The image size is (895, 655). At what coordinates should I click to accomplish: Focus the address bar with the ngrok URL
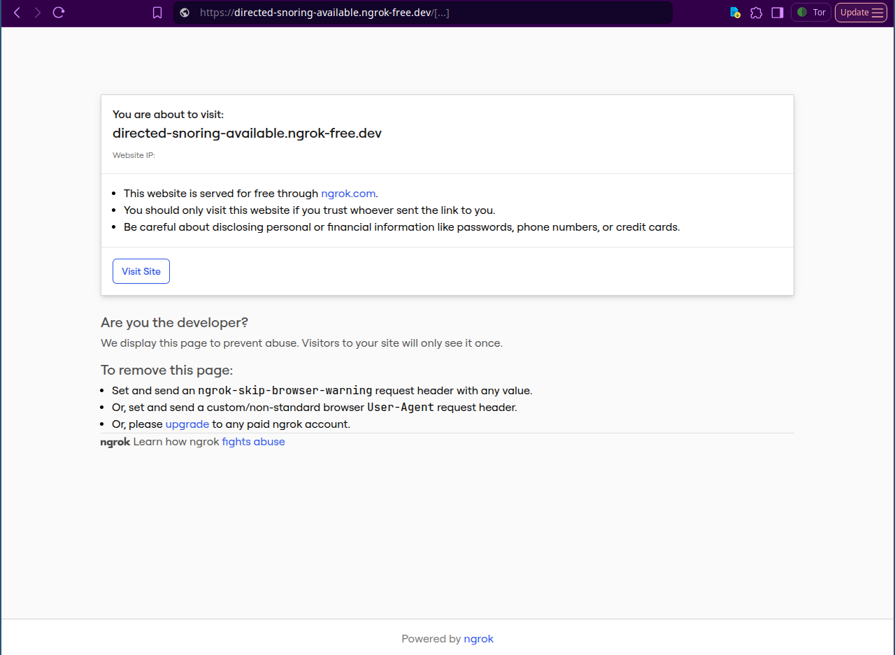(x=423, y=13)
